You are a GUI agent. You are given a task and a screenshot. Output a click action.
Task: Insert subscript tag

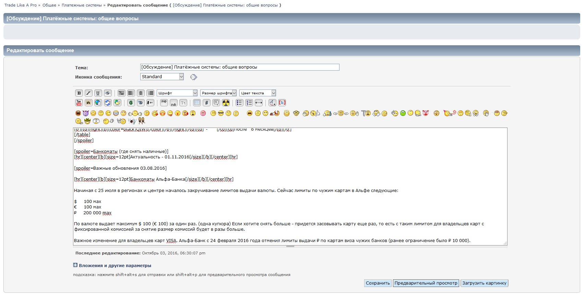[x=174, y=103]
